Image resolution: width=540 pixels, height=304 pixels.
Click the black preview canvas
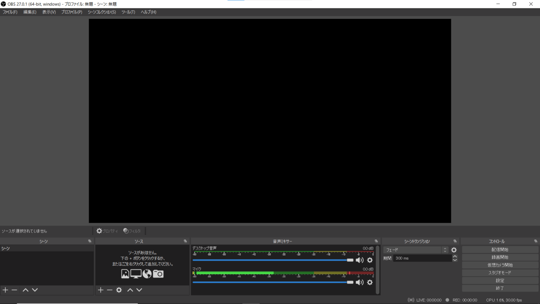pyautogui.click(x=270, y=121)
